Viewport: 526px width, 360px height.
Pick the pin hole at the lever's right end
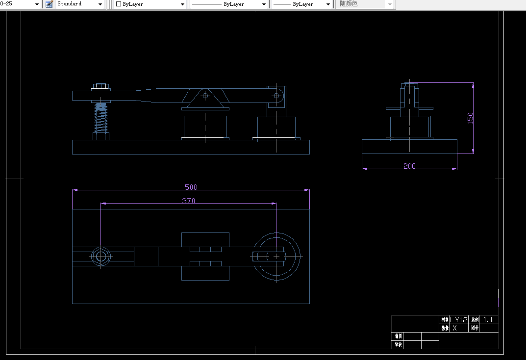click(x=276, y=96)
